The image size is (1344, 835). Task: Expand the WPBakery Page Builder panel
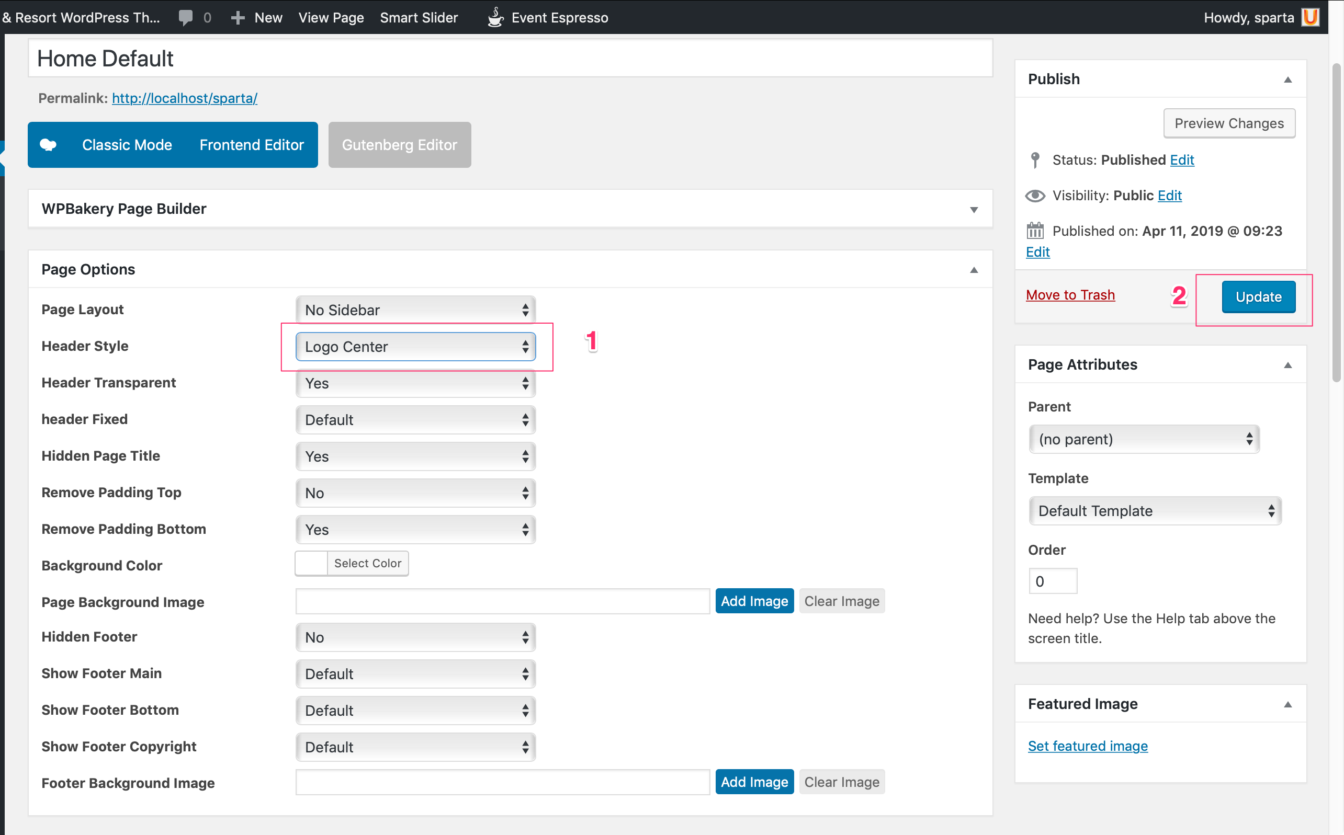[974, 209]
